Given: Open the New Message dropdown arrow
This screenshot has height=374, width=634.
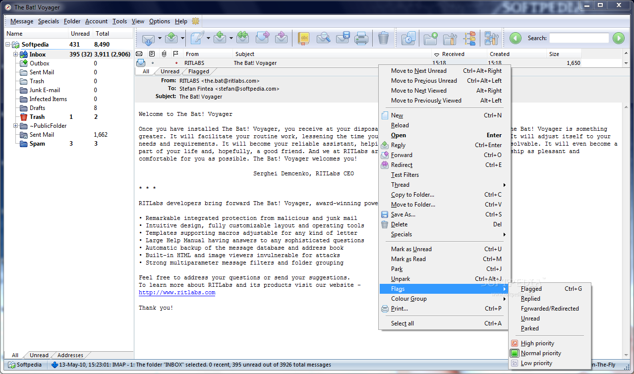Looking at the screenshot, I should click(208, 38).
